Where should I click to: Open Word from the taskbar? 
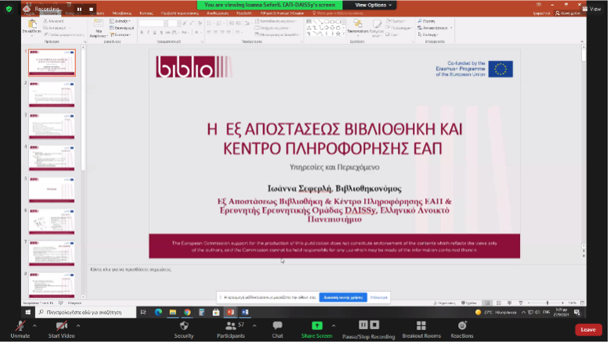point(245,313)
